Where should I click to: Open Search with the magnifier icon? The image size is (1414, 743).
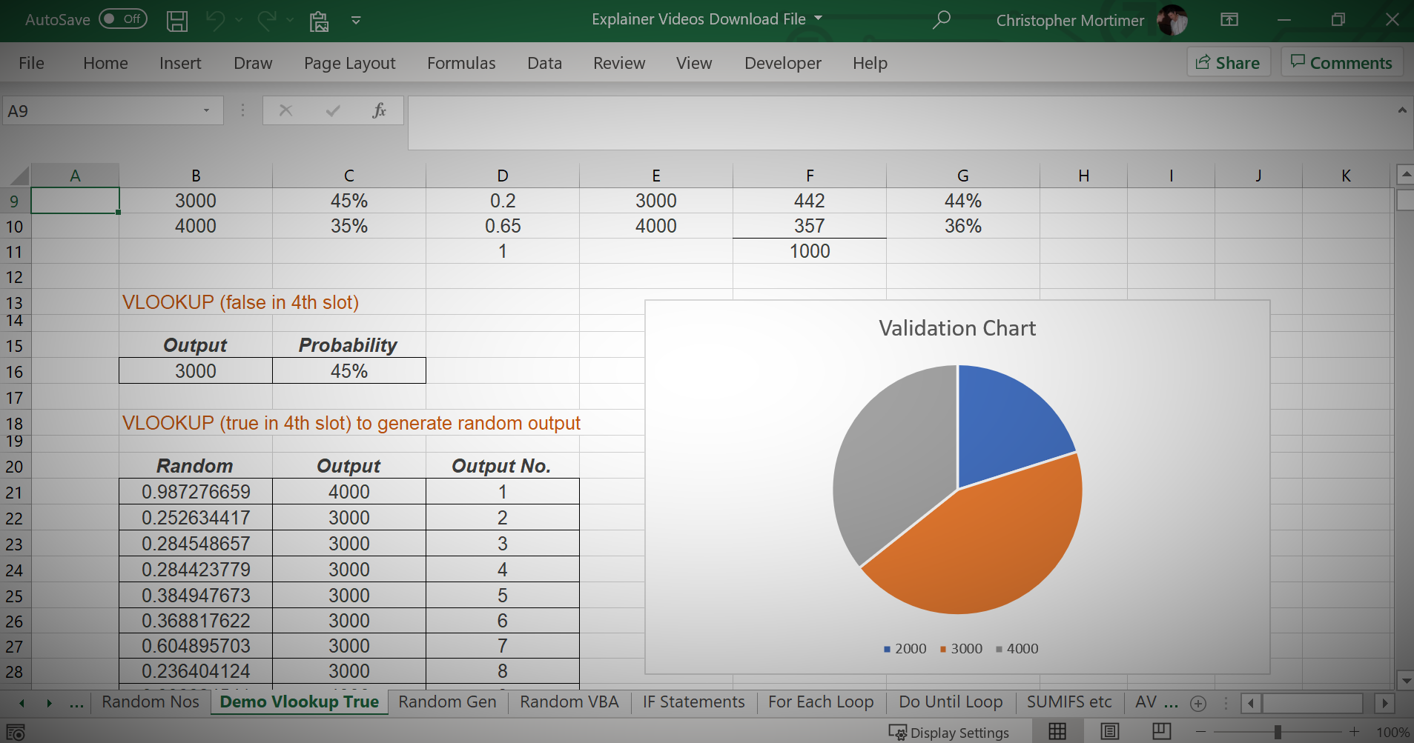[x=940, y=20]
